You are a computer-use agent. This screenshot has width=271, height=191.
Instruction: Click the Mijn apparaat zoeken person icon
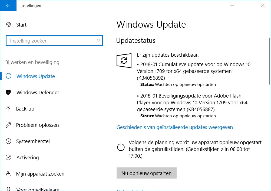point(8,174)
